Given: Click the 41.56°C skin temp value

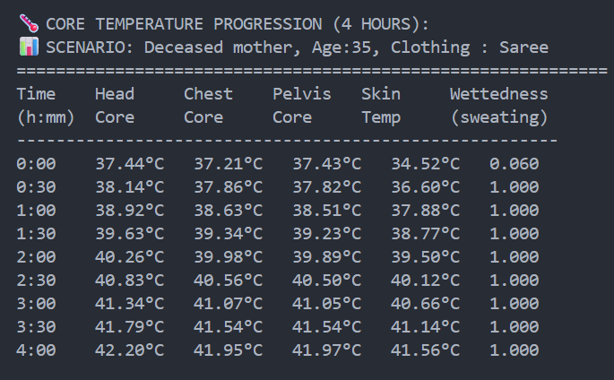Looking at the screenshot, I should 425,350.
